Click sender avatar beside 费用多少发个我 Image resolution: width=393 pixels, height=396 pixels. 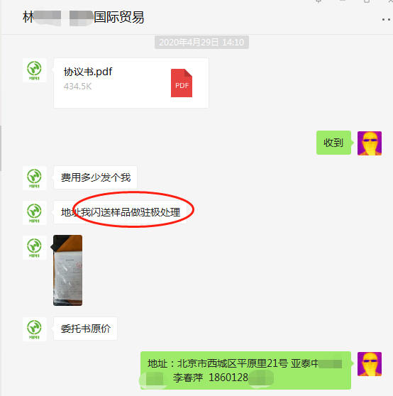pyautogui.click(x=34, y=178)
